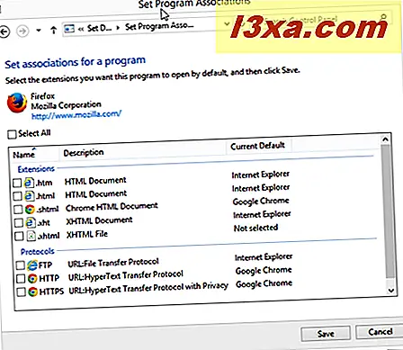This screenshot has height=350, width=403.
Task: Click the file icon beside .xhtml
Action: (x=31, y=236)
